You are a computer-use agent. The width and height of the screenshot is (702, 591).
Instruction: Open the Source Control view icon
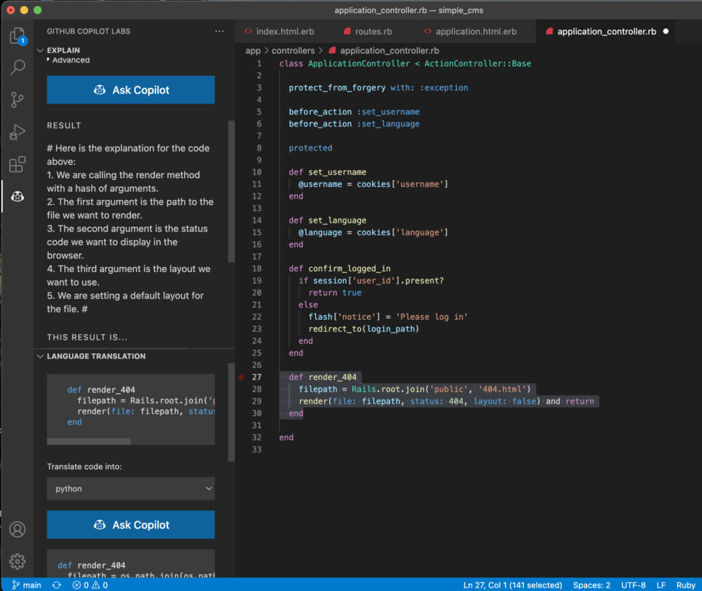(x=17, y=100)
